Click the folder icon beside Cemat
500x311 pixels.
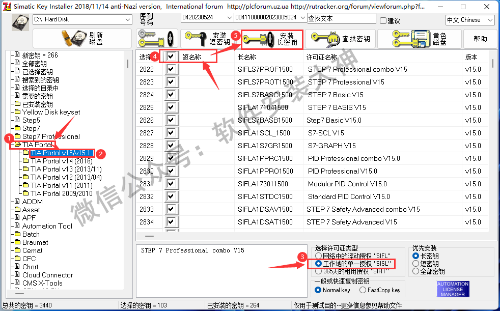(x=17, y=250)
